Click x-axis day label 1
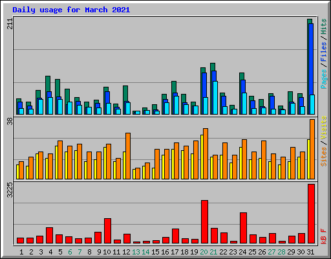 (21, 252)
